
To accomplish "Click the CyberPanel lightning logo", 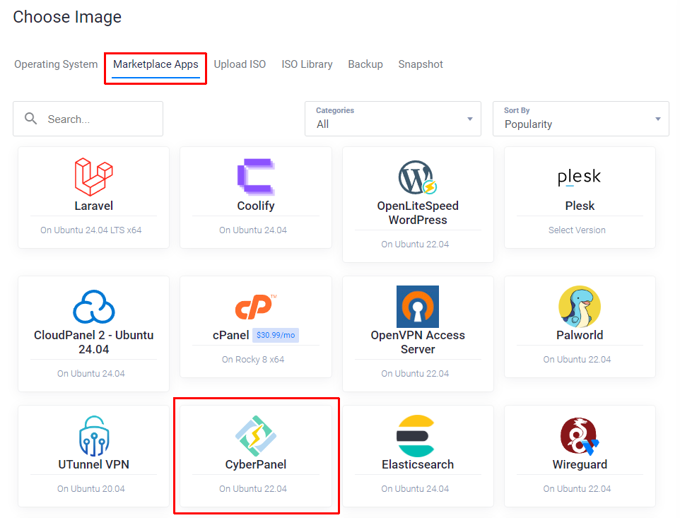I will pos(256,436).
